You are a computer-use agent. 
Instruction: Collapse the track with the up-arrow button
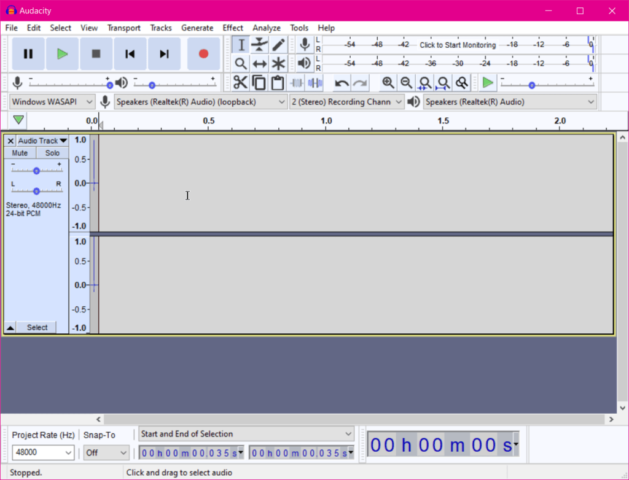click(10, 328)
